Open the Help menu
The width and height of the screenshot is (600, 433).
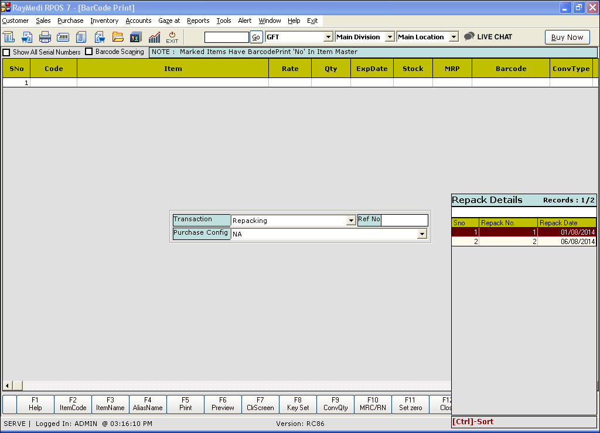[x=294, y=21]
